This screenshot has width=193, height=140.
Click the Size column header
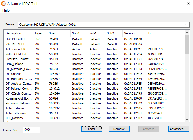tap(52, 33)
